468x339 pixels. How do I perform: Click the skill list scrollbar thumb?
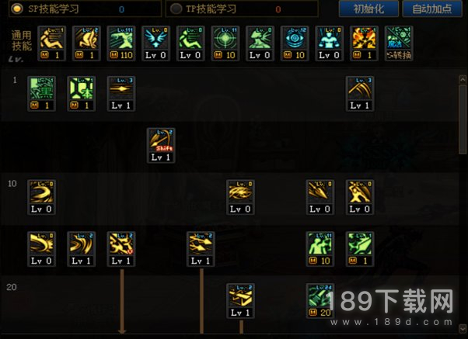click(463, 119)
